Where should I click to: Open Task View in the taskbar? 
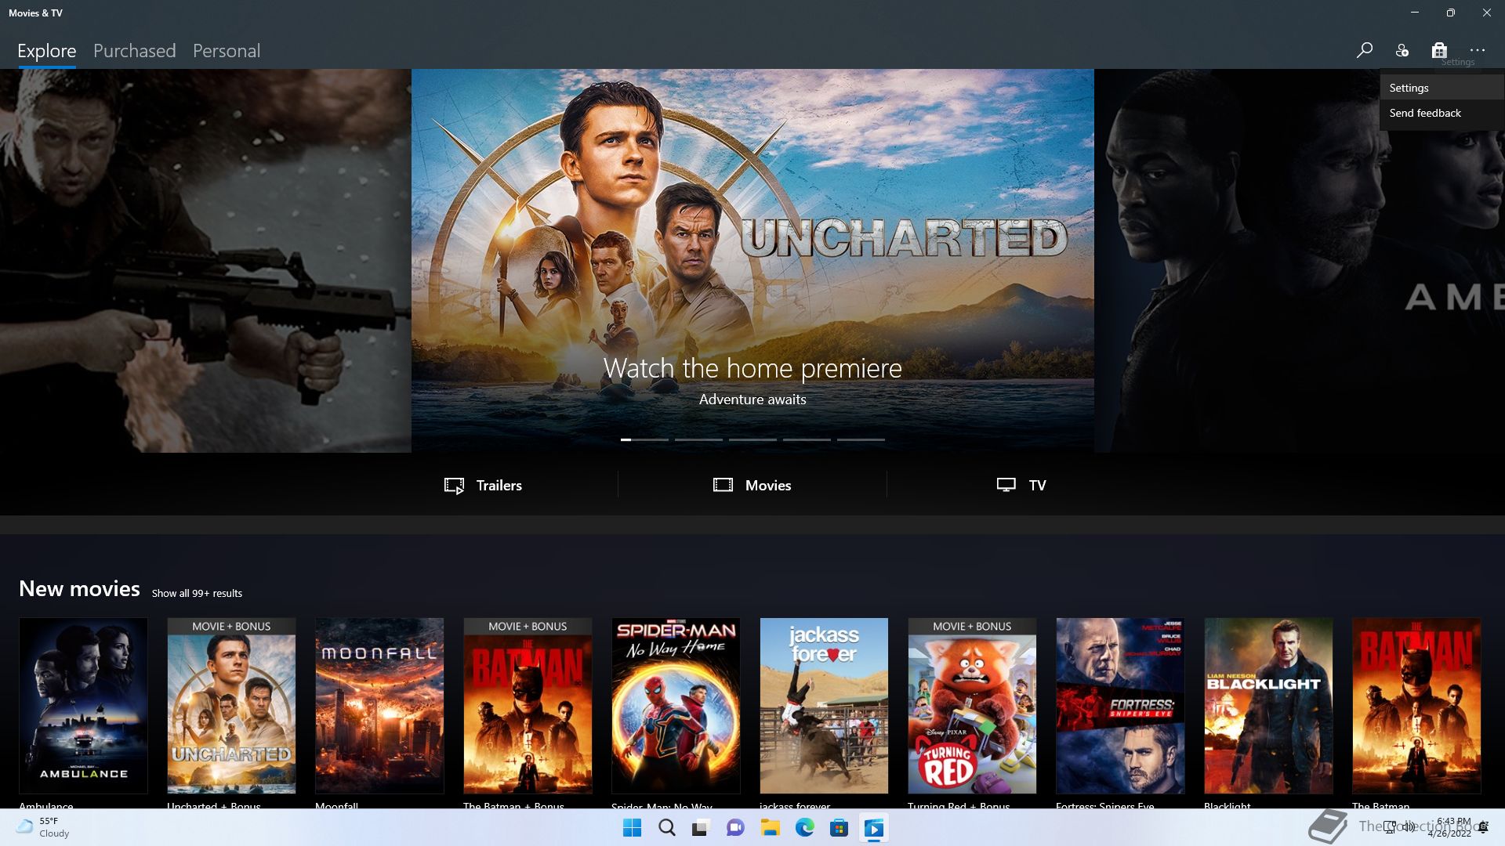point(701,828)
